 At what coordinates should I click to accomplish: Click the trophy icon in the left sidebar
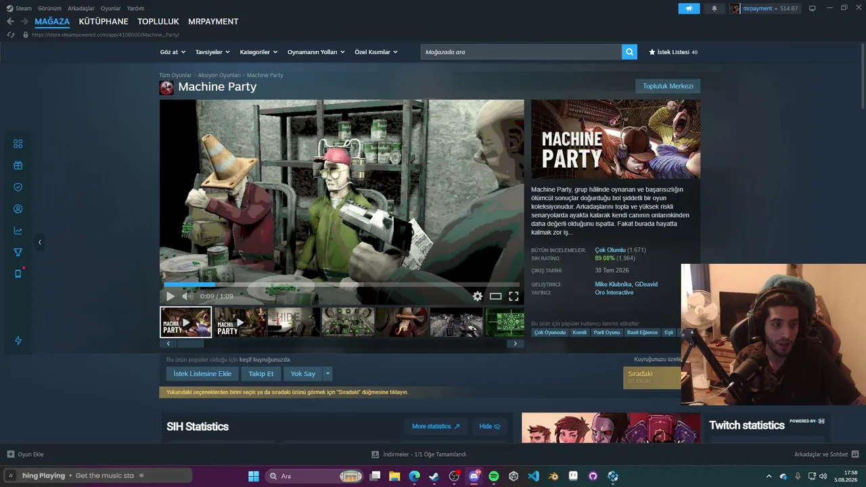tap(18, 252)
